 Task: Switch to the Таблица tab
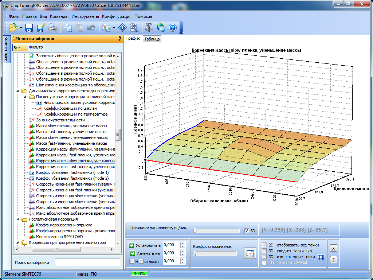pyautogui.click(x=152, y=39)
